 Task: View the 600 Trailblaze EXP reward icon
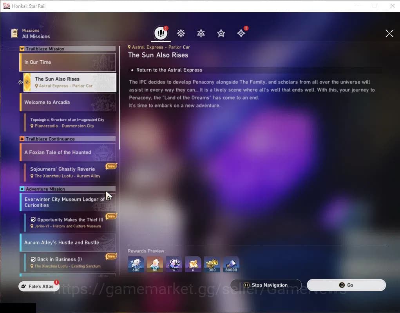point(136,264)
